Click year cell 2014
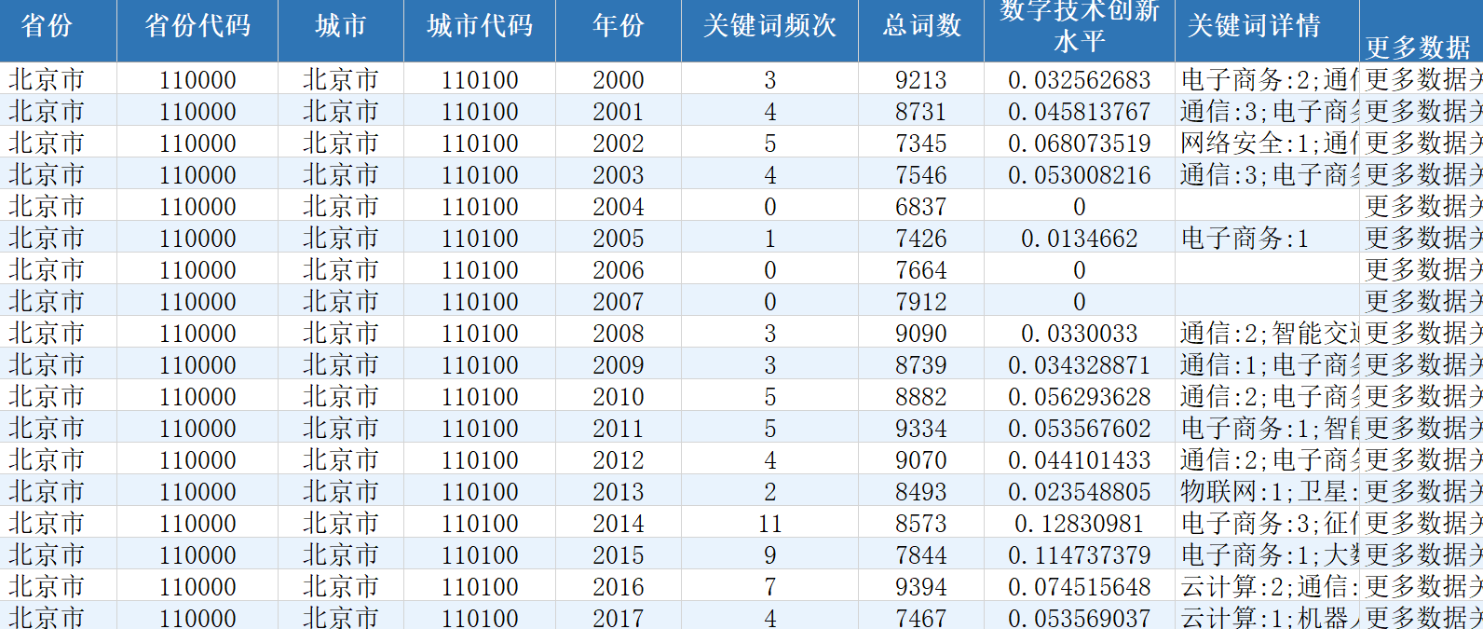1483x629 pixels. (619, 524)
